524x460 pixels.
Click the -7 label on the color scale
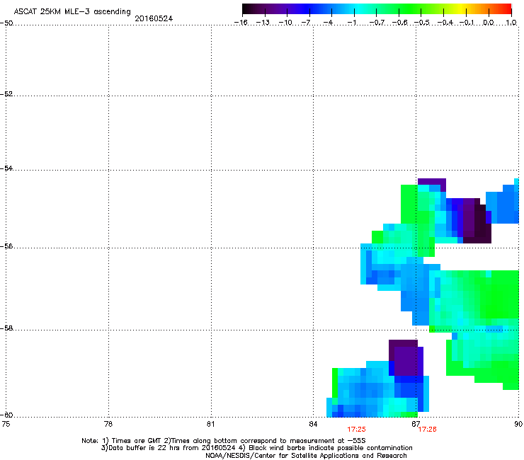pyautogui.click(x=306, y=23)
